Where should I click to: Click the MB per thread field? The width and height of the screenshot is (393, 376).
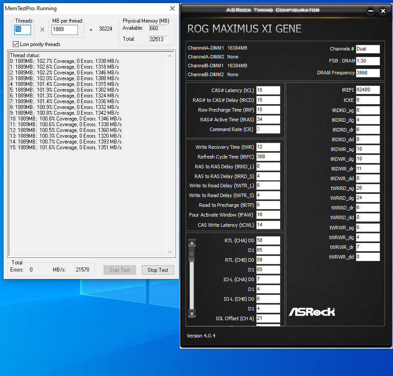click(x=65, y=30)
